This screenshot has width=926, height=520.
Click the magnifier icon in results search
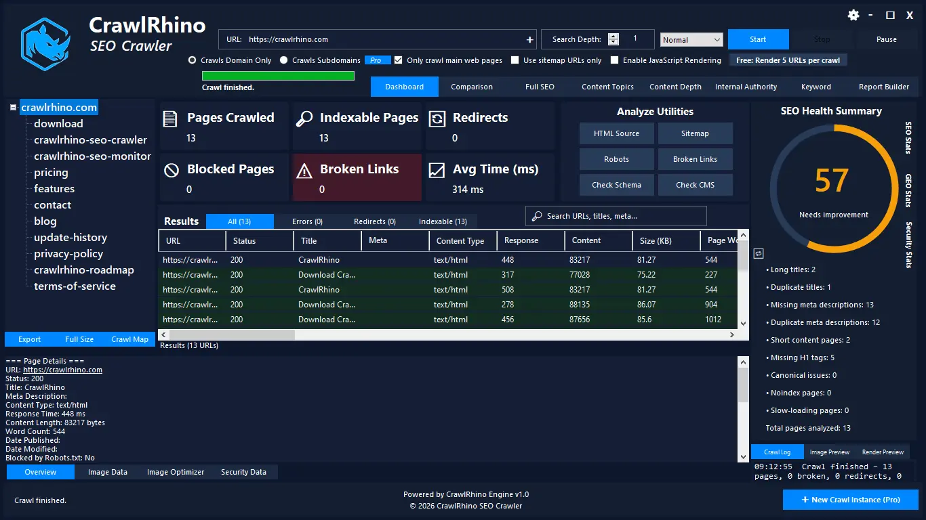coord(536,216)
